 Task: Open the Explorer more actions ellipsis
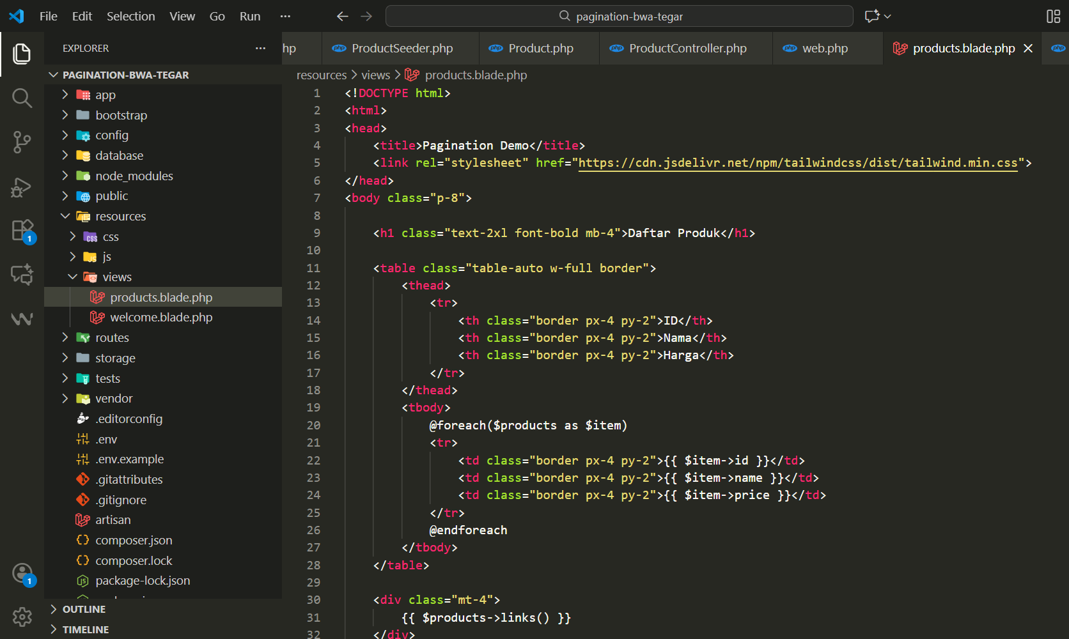coord(260,49)
